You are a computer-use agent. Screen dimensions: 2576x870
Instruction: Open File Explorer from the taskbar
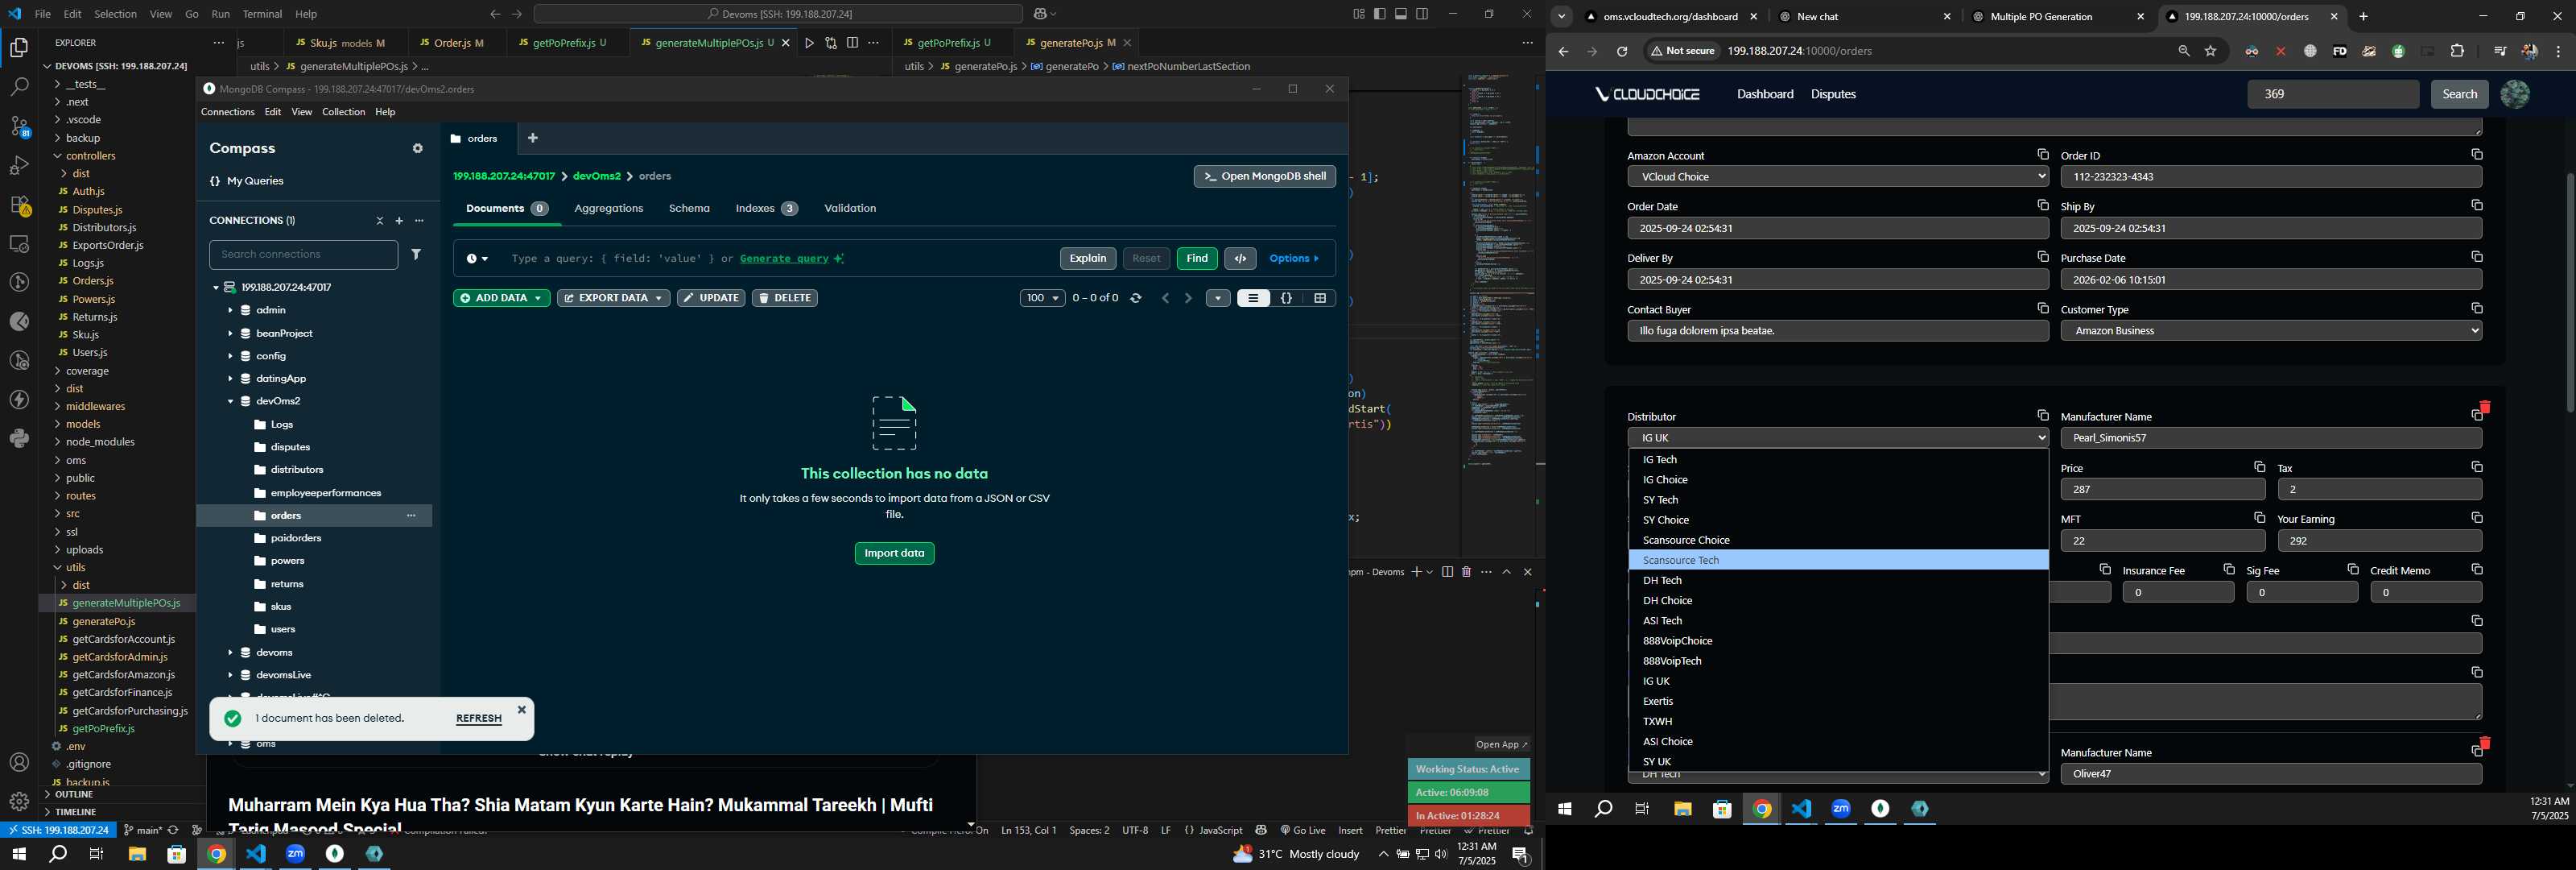tap(137, 855)
